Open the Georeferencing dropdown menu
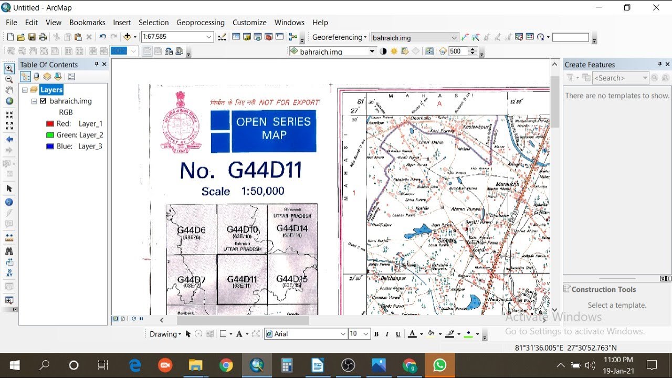 click(340, 37)
